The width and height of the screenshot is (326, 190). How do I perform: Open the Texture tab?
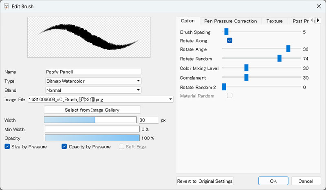pyautogui.click(x=274, y=21)
